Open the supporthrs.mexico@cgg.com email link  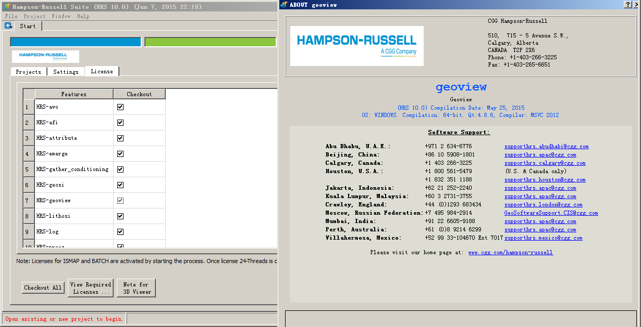pos(543,238)
